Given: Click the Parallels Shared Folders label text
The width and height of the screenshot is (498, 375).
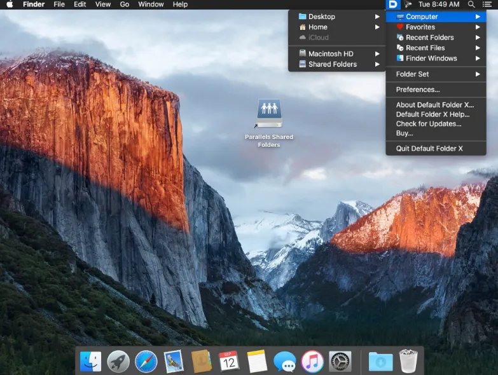Looking at the screenshot, I should tap(269, 141).
